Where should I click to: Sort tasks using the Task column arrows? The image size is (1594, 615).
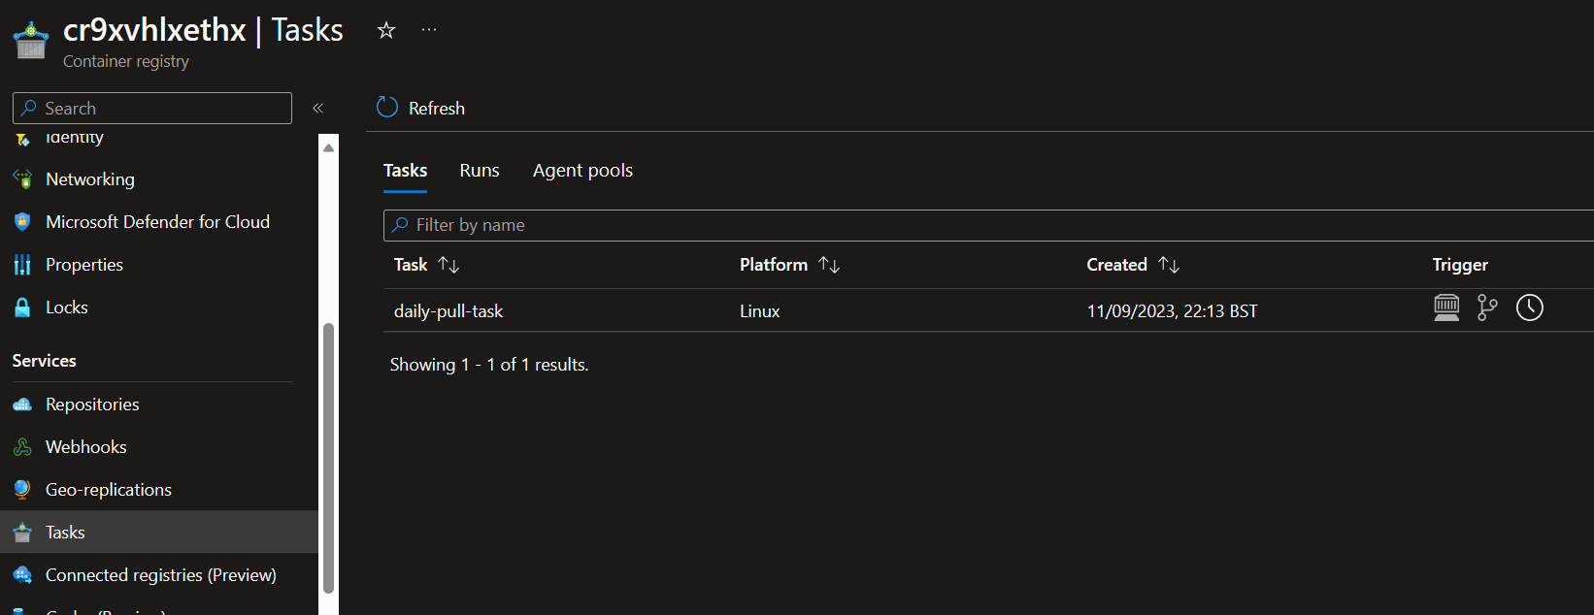coord(449,264)
